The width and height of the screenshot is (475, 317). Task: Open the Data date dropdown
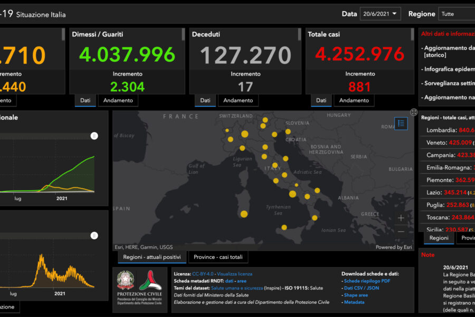[380, 14]
